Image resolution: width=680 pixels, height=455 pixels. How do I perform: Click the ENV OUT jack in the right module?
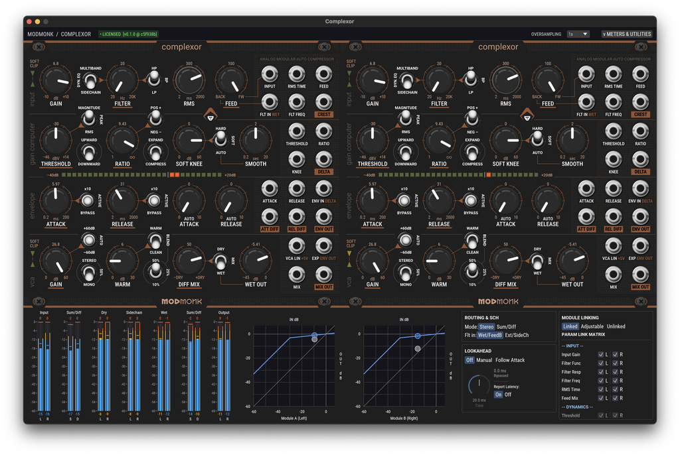point(640,217)
